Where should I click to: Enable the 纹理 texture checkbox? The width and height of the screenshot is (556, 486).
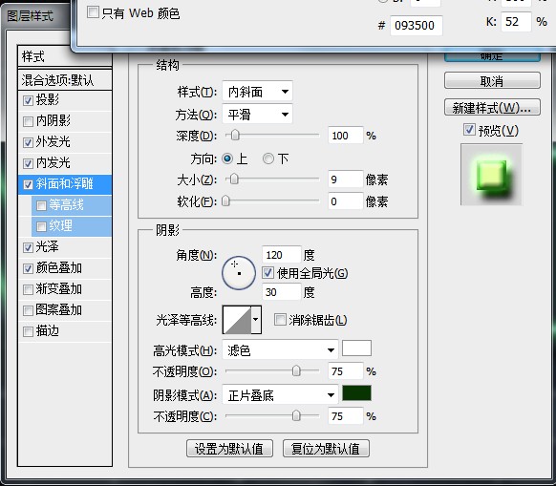click(x=41, y=226)
